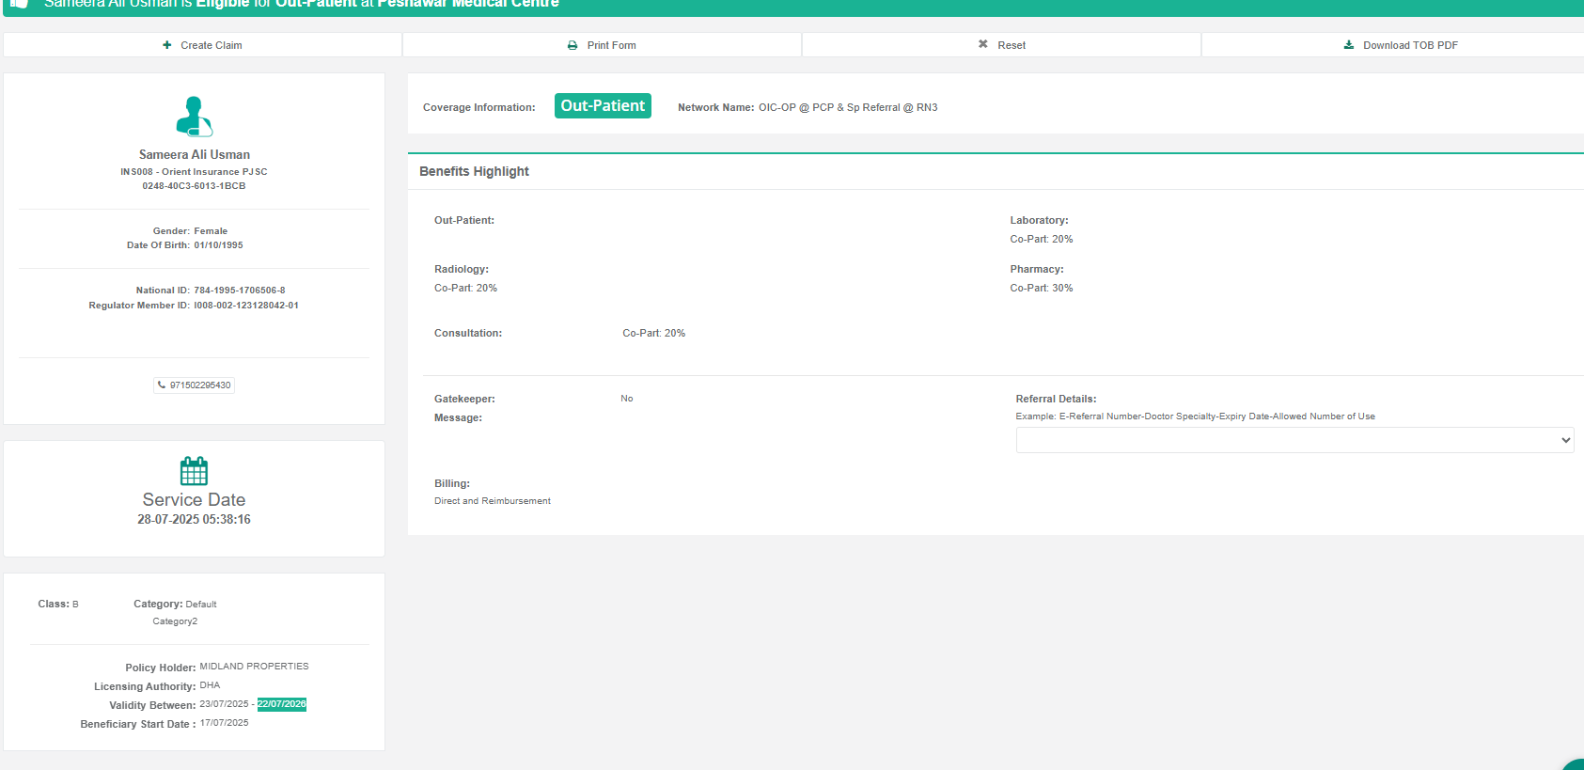1584x770 pixels.
Task: Click the green Out-Patient coverage badge
Action: (603, 106)
